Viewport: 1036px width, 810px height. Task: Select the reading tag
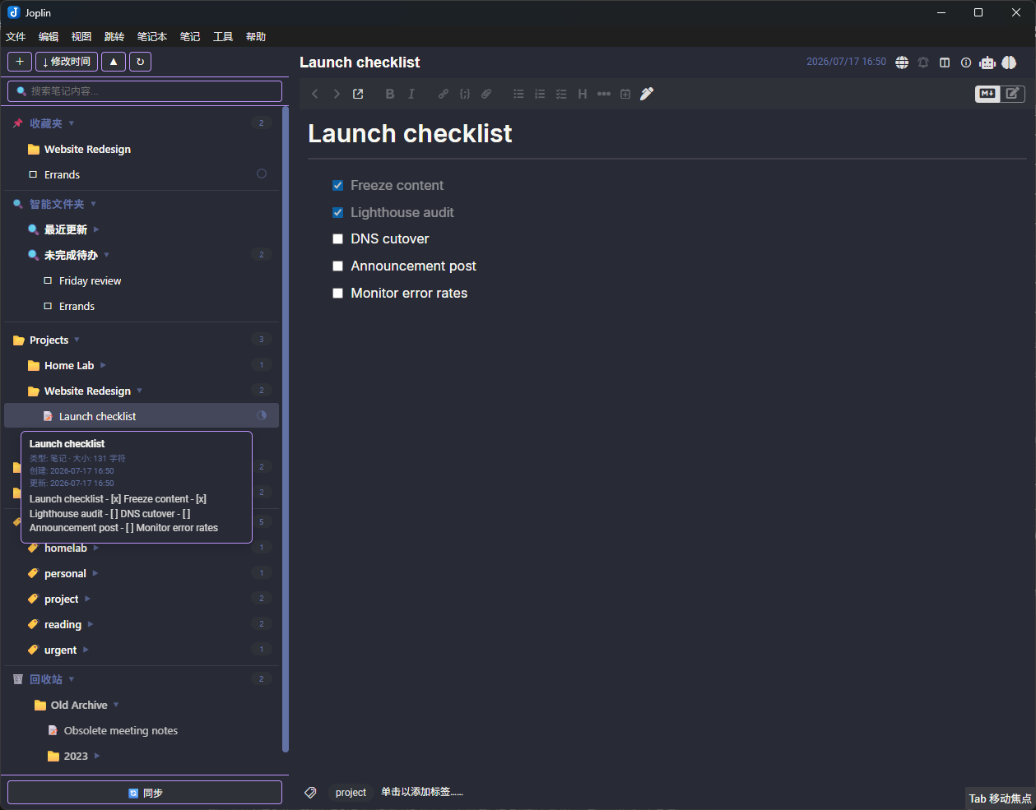pyautogui.click(x=63, y=624)
